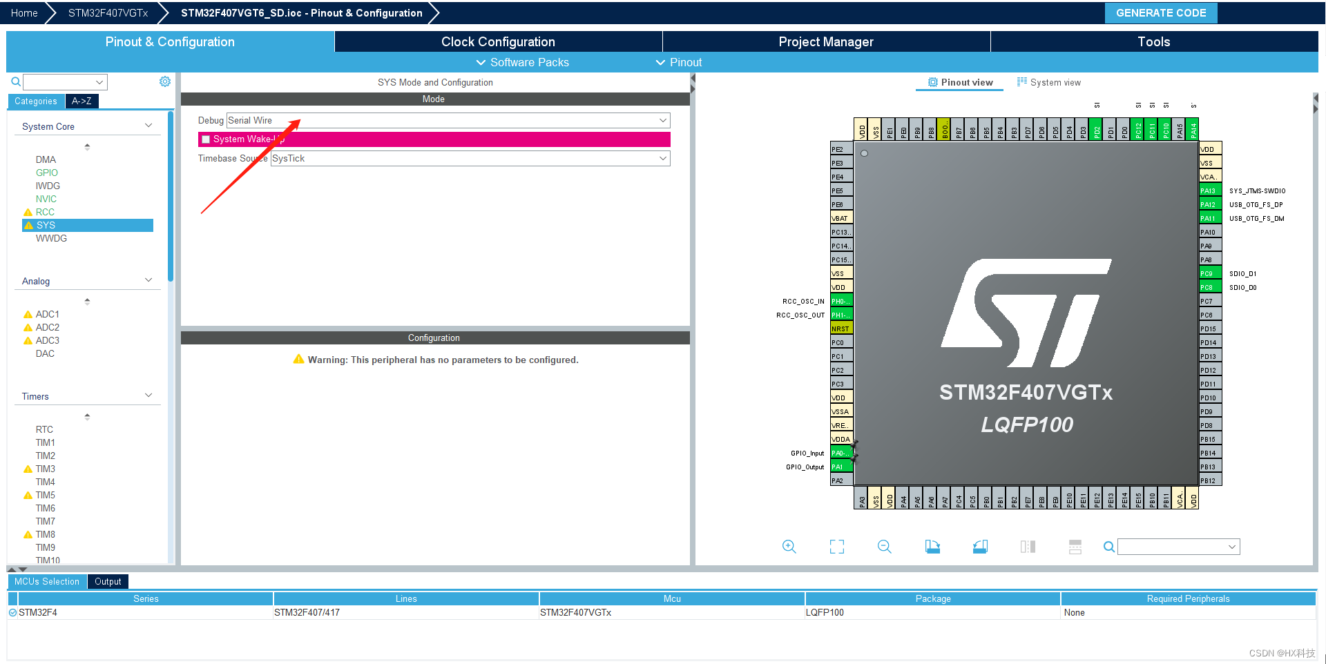Click the STM32F407VGTx breadcrumb
This screenshot has width=1326, height=664.
[x=108, y=13]
